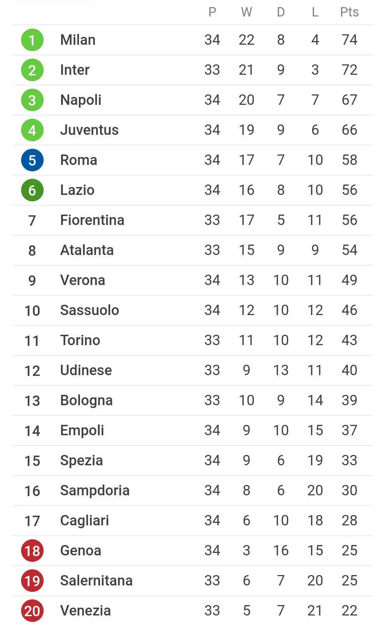Click the P column header
The width and height of the screenshot is (386, 633).
click(x=212, y=12)
